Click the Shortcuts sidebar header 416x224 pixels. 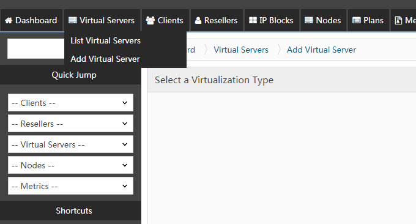[70, 211]
